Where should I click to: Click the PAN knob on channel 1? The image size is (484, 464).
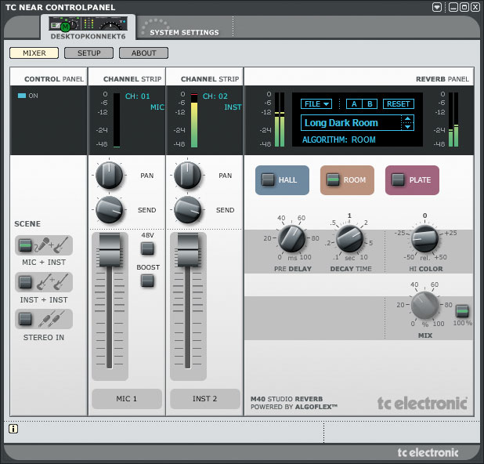click(x=110, y=176)
